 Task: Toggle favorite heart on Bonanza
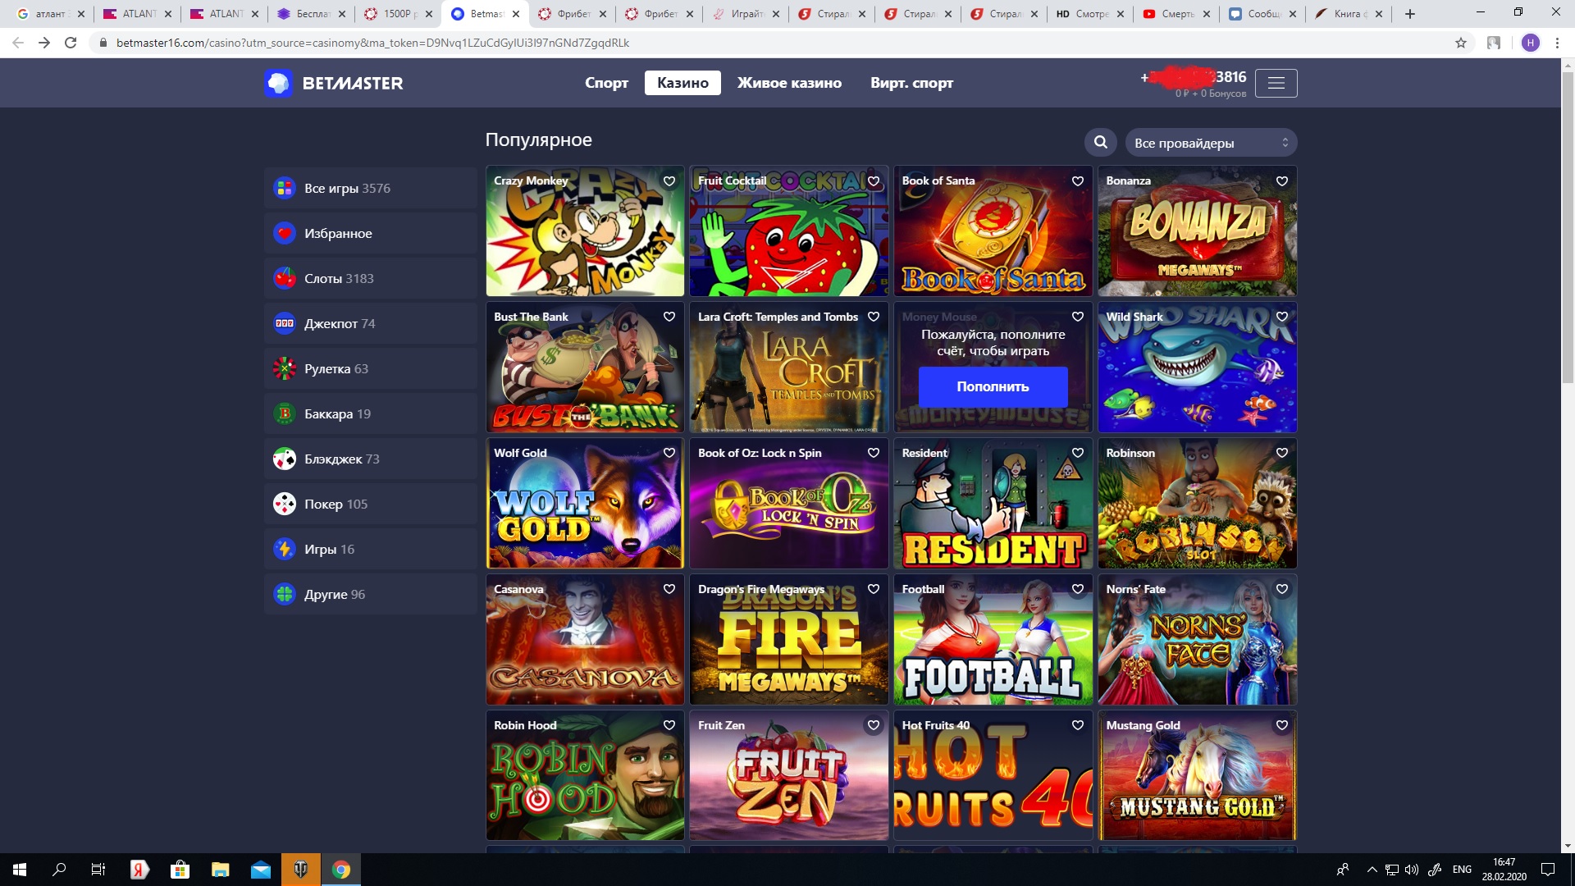(1282, 181)
